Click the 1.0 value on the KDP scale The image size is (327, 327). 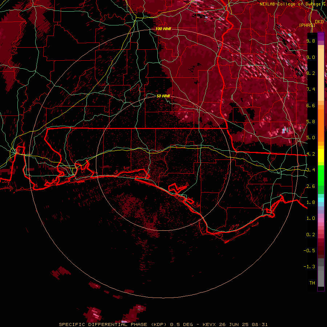311,218
